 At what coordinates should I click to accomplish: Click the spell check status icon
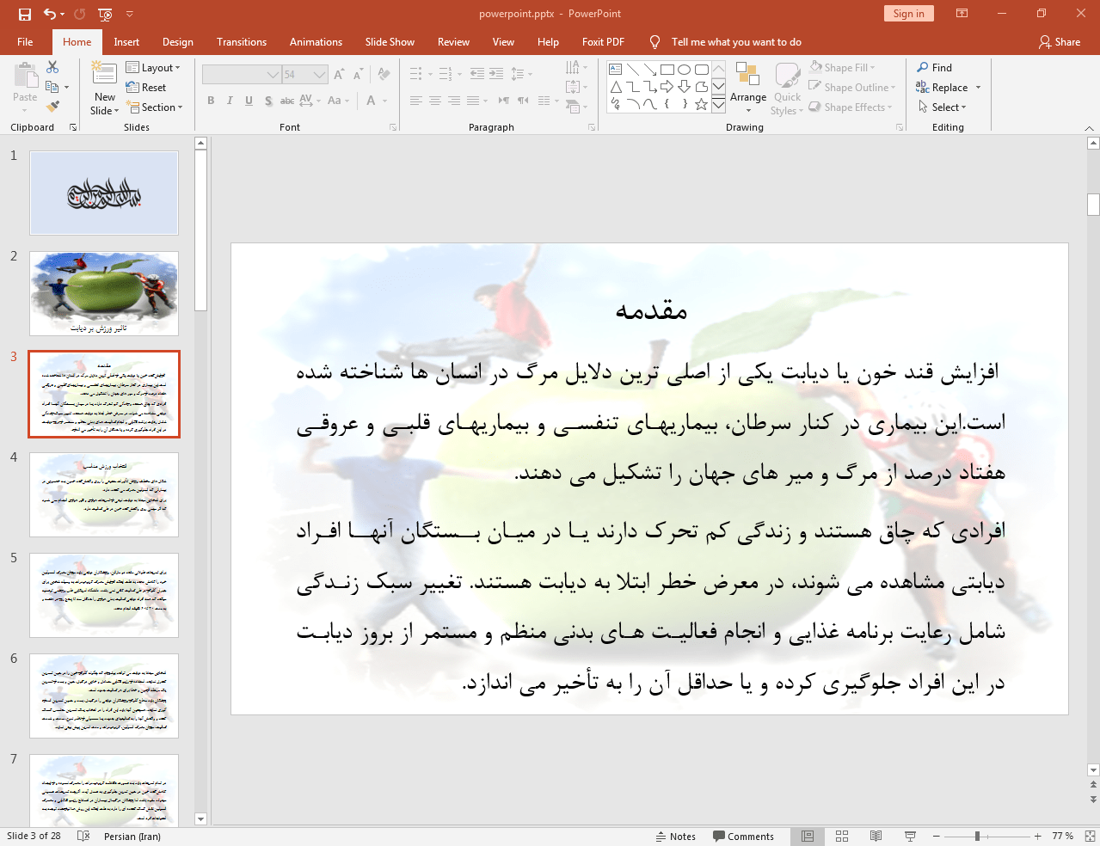click(83, 836)
